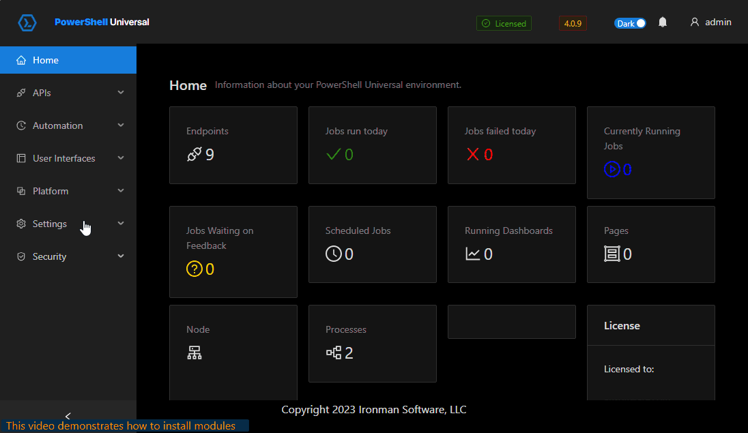
Task: Toggle the Dark mode switch
Action: point(630,23)
